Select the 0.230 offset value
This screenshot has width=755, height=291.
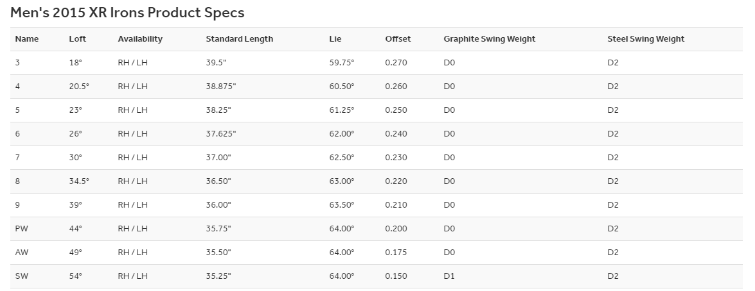click(x=396, y=158)
